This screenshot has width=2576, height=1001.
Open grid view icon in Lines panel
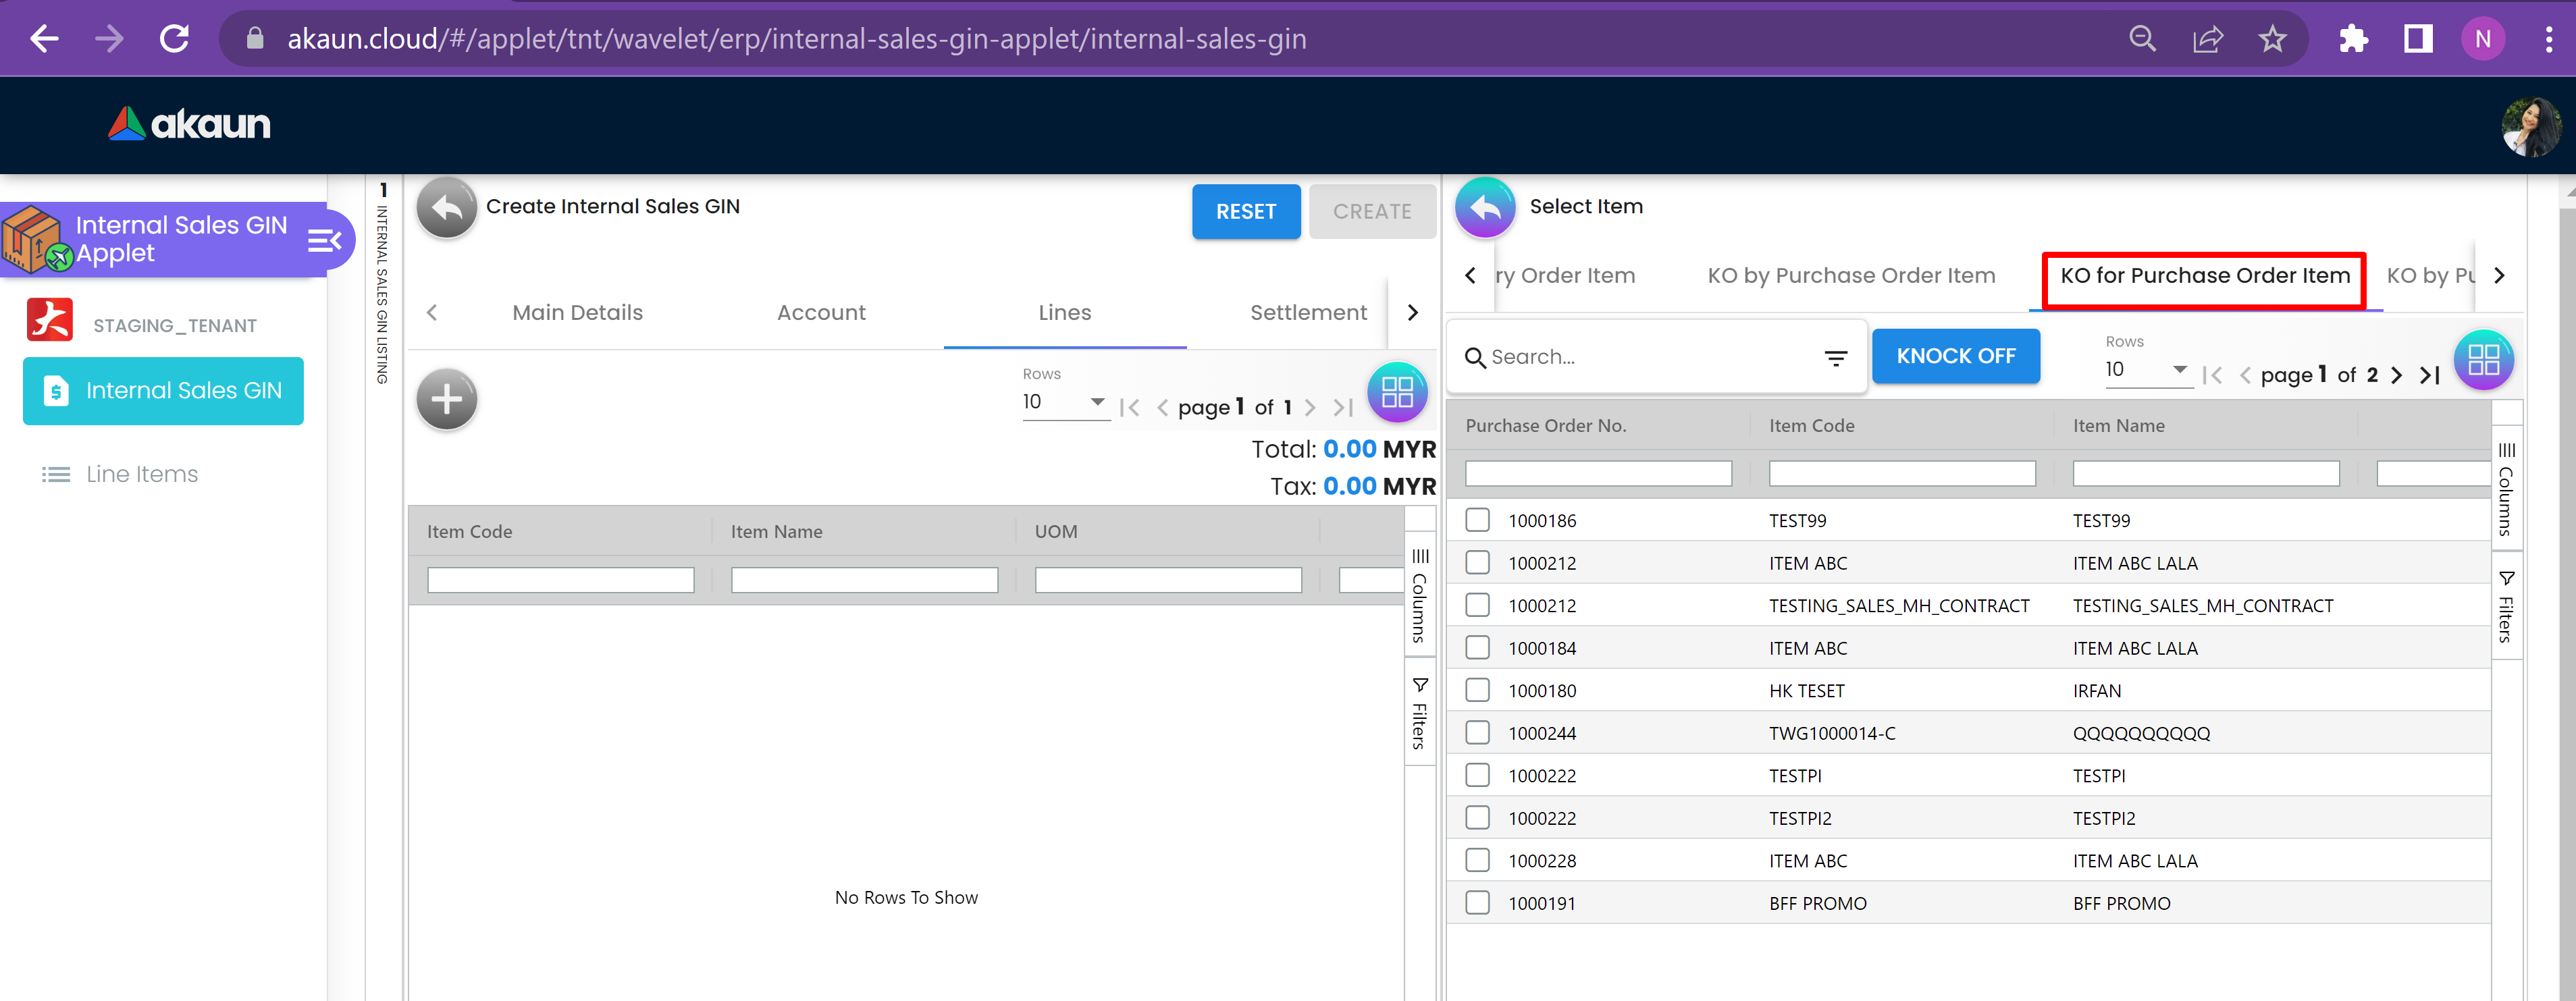point(1396,392)
